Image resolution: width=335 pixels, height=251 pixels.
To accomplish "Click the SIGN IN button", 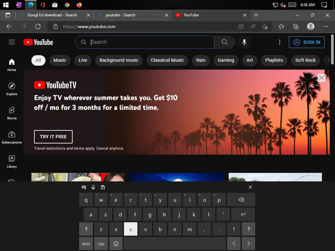I will 307,42.
